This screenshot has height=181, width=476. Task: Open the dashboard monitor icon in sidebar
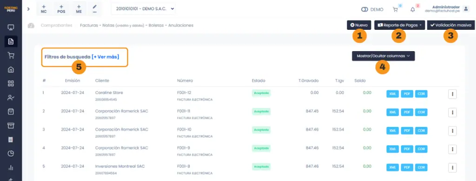(x=11, y=27)
